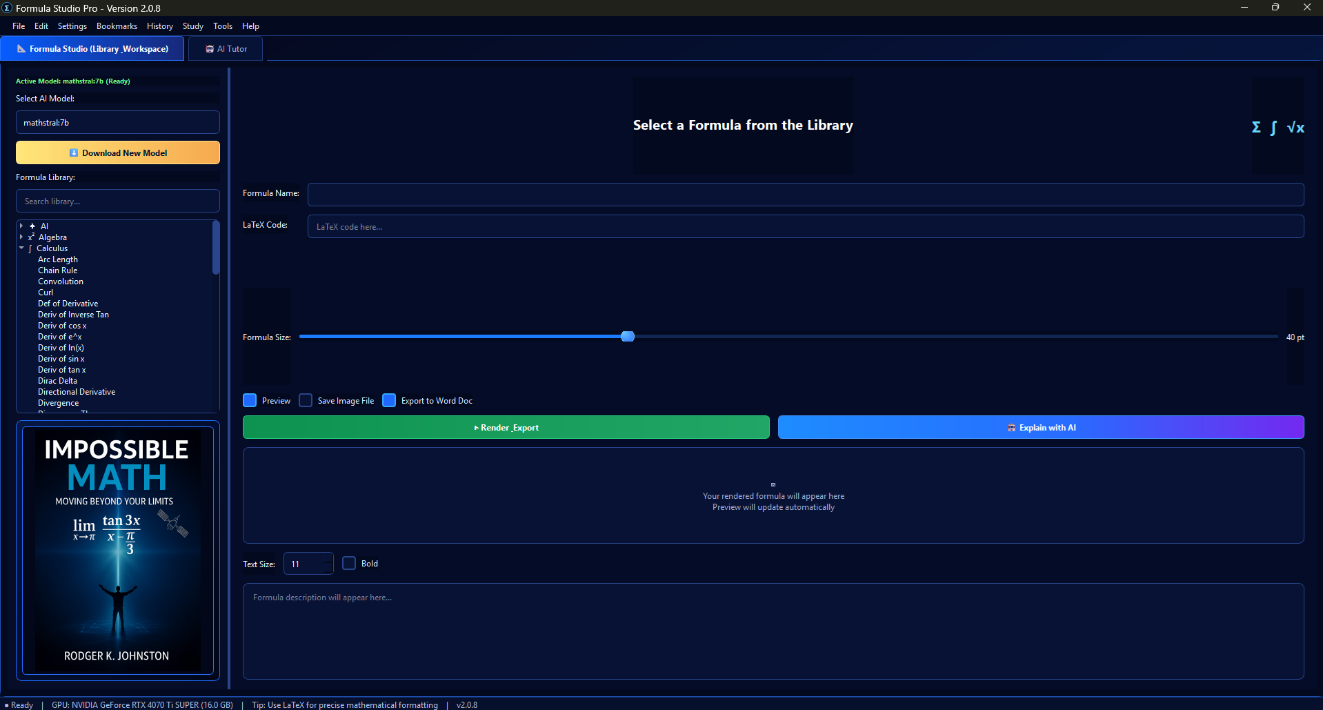Select Deriv of ln(x)
The width and height of the screenshot is (1323, 710).
pos(61,348)
